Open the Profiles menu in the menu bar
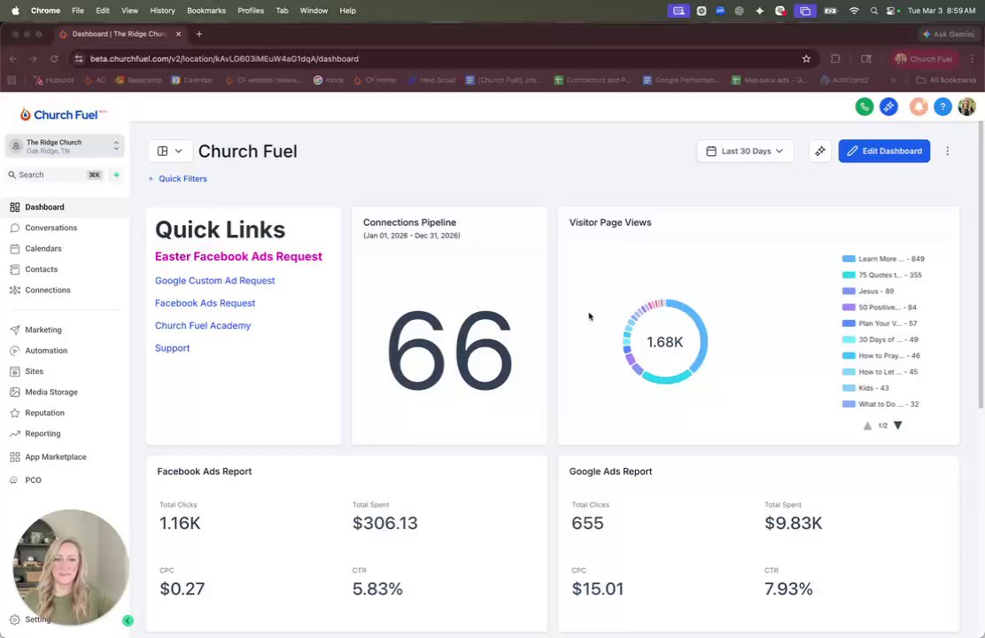985x638 pixels. coord(251,11)
